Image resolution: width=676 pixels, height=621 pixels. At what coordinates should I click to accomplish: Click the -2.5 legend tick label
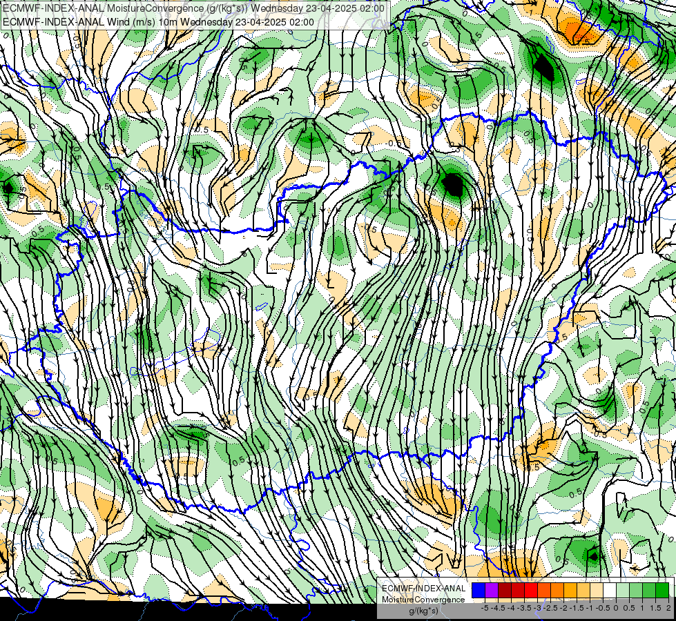(550, 608)
